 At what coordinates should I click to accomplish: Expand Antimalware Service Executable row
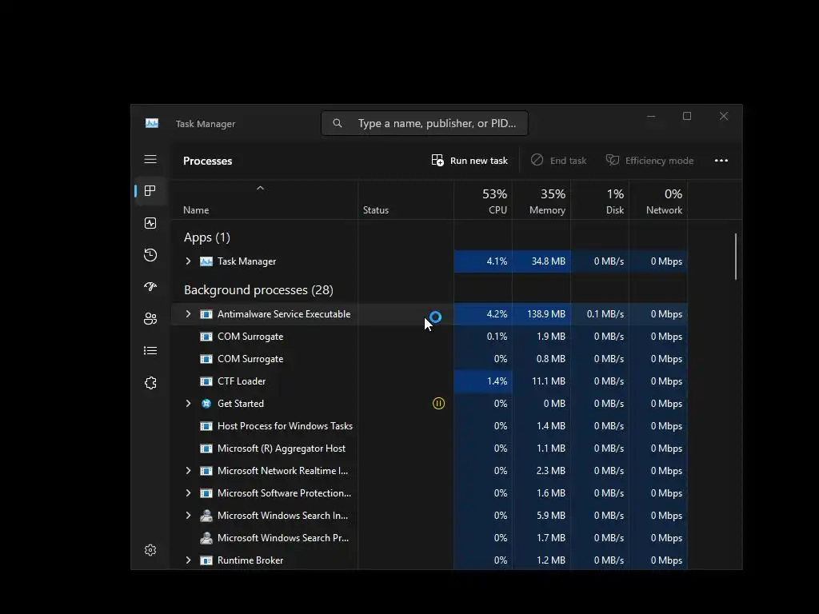(x=189, y=313)
